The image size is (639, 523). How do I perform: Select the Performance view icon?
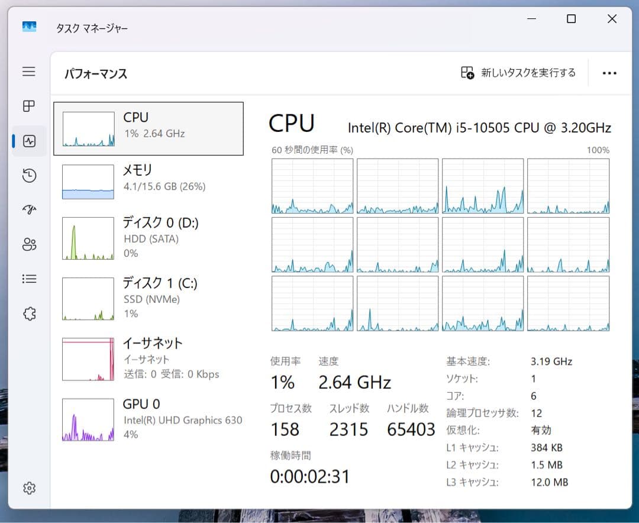click(x=28, y=141)
